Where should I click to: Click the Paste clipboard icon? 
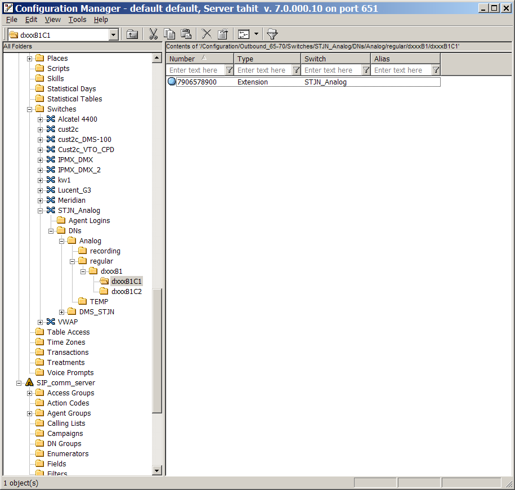(x=186, y=34)
